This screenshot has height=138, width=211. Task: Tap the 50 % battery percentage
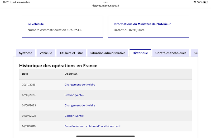point(200,2)
